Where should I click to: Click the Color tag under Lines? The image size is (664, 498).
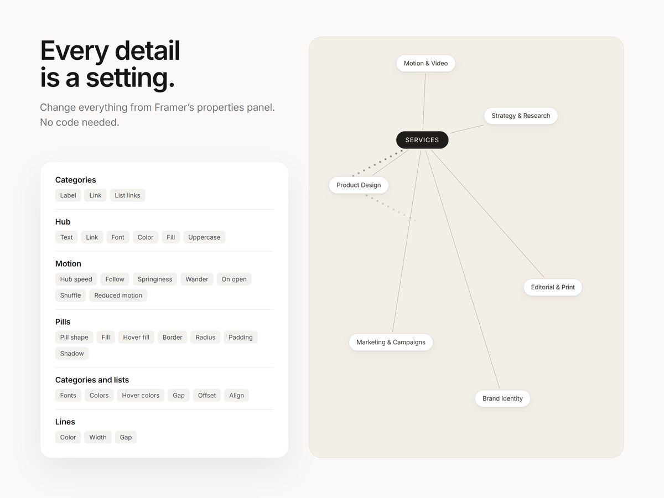(68, 438)
